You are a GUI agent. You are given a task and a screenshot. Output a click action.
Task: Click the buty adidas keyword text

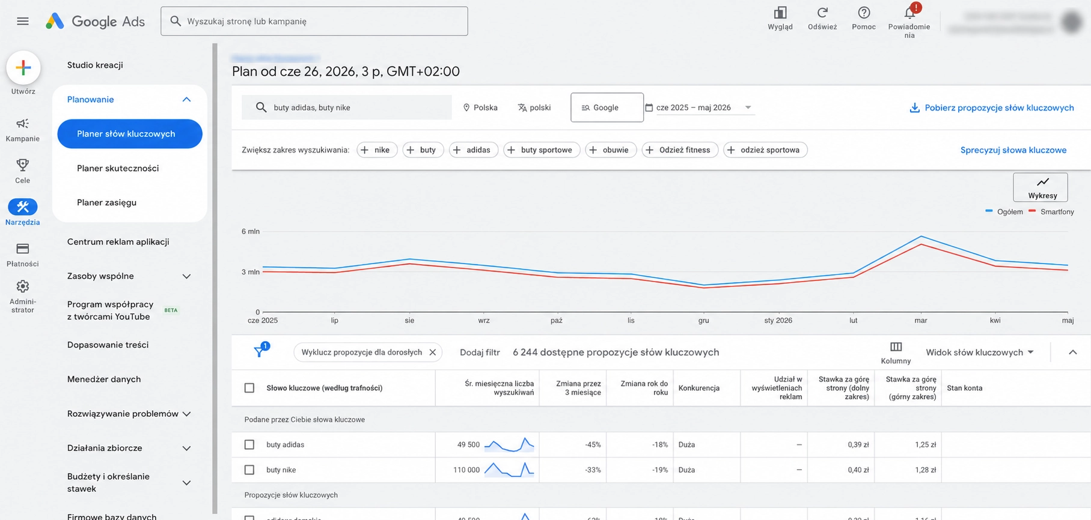pos(286,445)
